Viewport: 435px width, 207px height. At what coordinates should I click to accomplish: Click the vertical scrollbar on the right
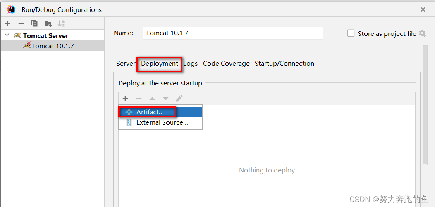coord(425,105)
